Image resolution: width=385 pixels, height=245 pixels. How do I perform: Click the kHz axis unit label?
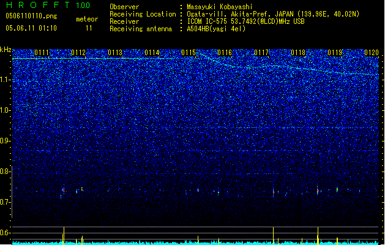[x=6, y=50]
